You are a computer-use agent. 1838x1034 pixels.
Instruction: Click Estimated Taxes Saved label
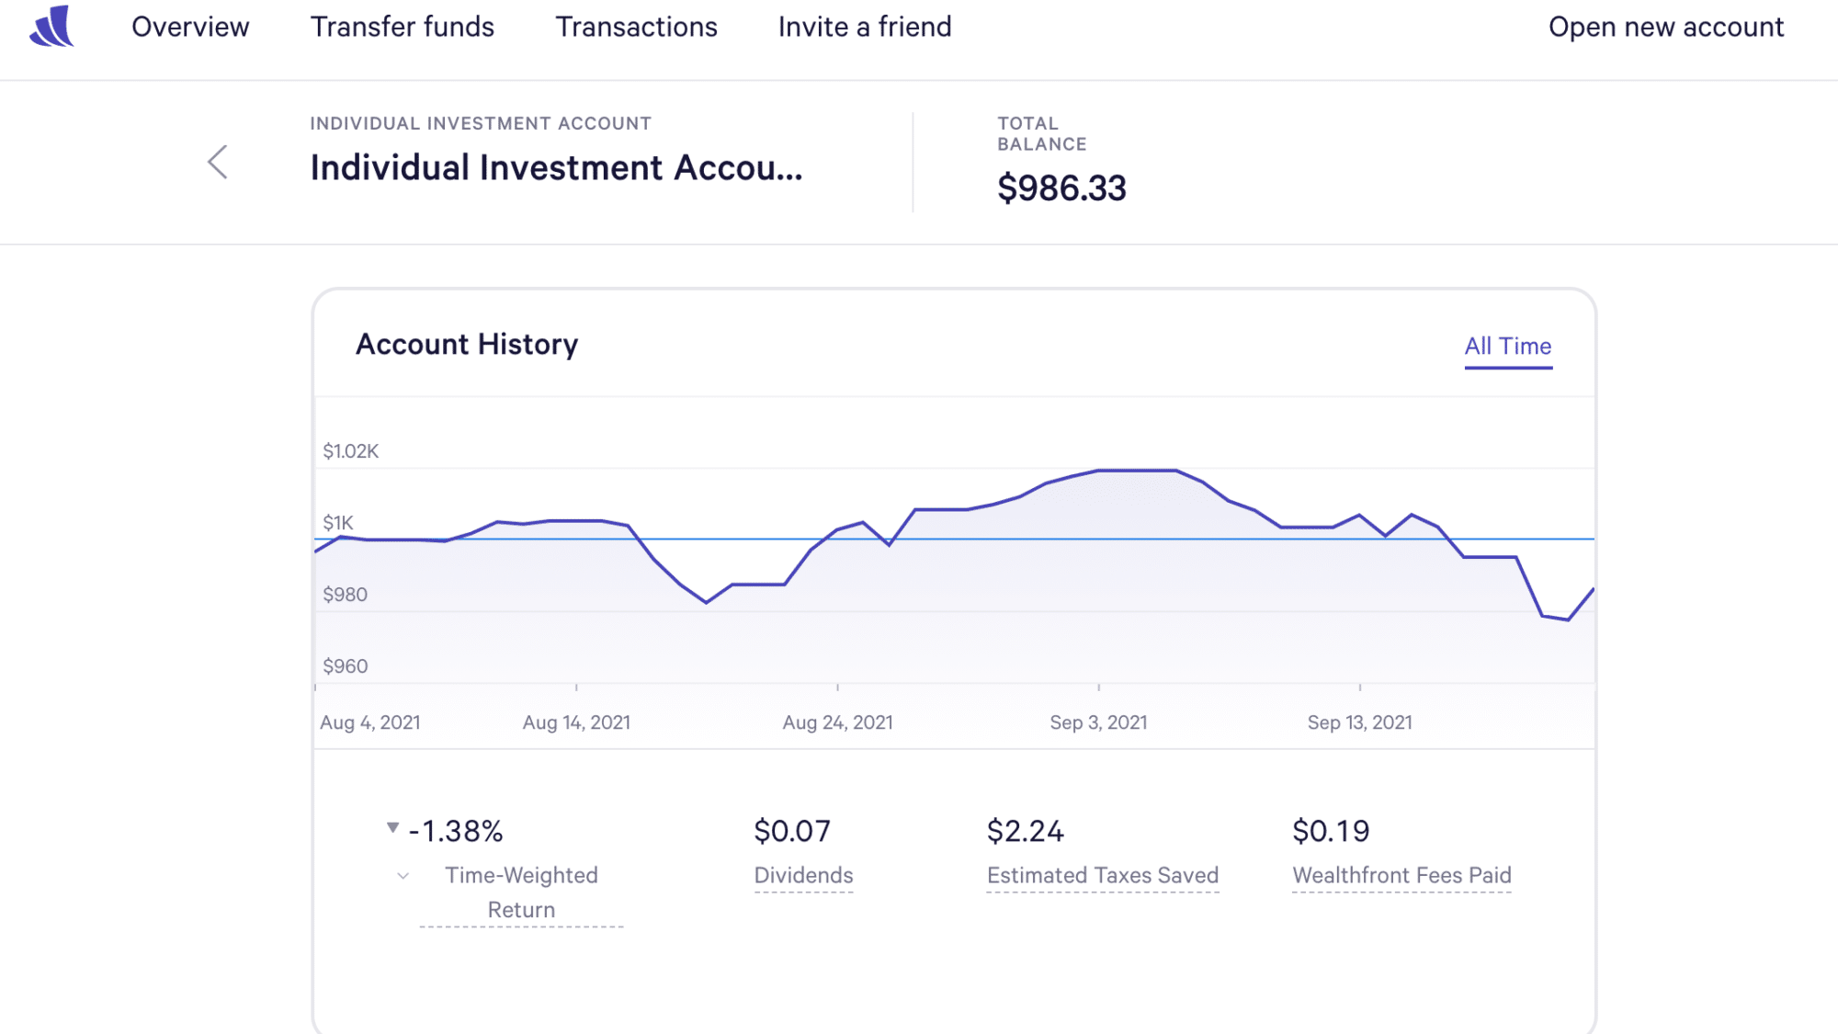click(1102, 875)
